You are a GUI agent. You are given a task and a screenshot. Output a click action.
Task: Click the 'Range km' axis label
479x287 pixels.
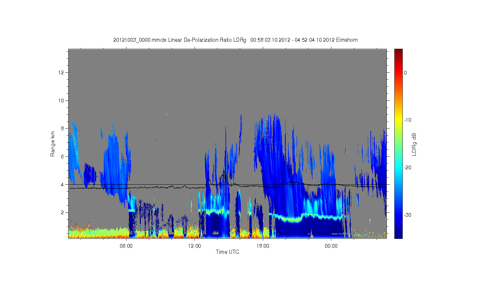point(53,144)
